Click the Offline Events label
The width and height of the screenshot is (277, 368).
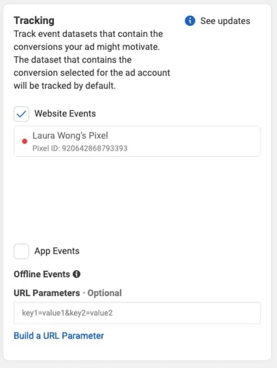pyautogui.click(x=42, y=274)
